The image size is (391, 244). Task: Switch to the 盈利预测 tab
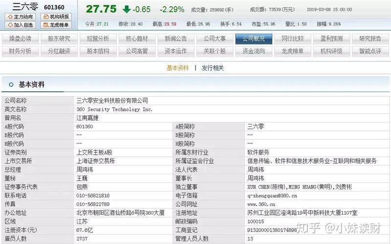tap(331, 39)
